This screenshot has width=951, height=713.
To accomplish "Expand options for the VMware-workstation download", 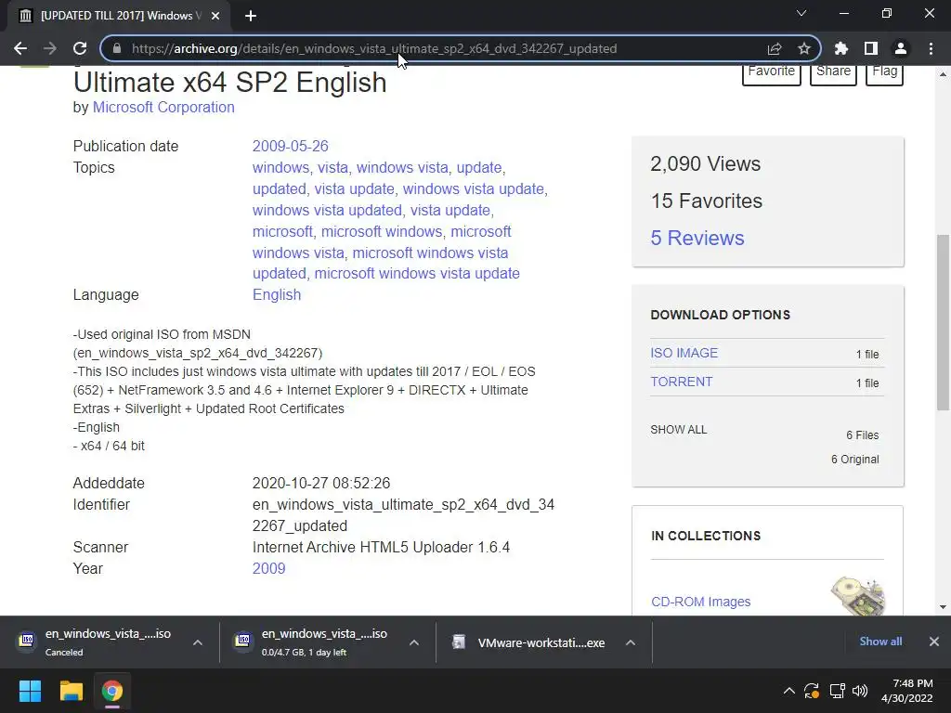I will [x=631, y=642].
